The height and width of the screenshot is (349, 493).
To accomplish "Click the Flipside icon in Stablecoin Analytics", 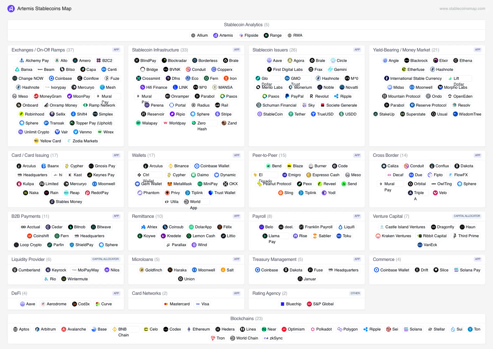I will (x=241, y=35).
